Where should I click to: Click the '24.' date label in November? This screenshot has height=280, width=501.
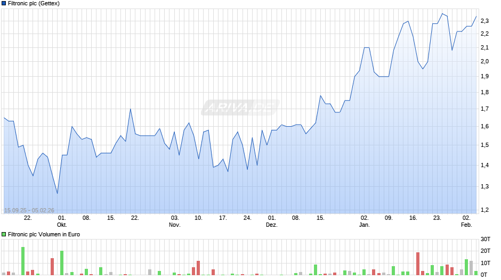[247, 218]
